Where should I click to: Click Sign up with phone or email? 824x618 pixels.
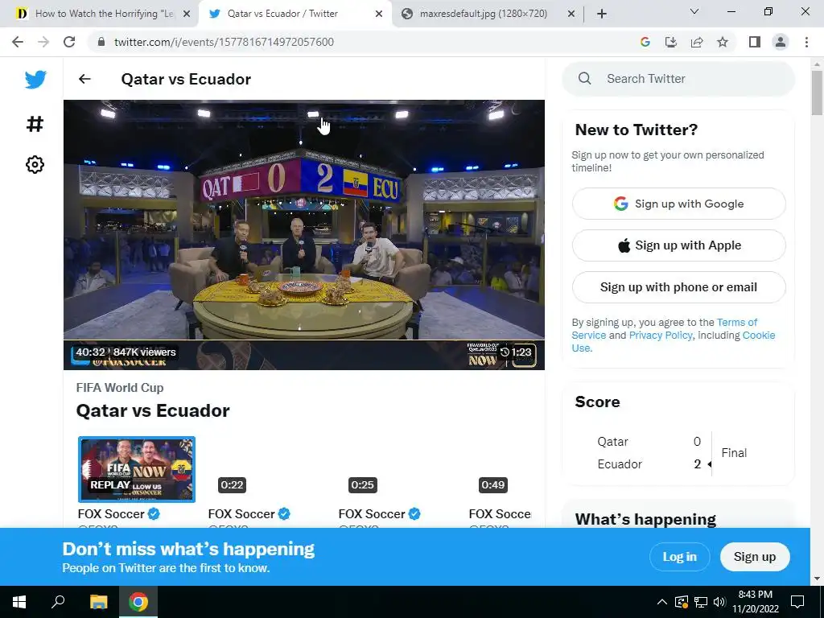[679, 287]
